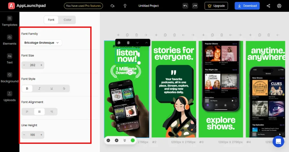
Task: Duplicate the 'stories for everyone' screenshot
Action: click(165, 35)
